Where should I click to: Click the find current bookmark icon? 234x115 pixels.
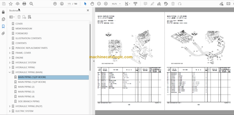(30, 17)
